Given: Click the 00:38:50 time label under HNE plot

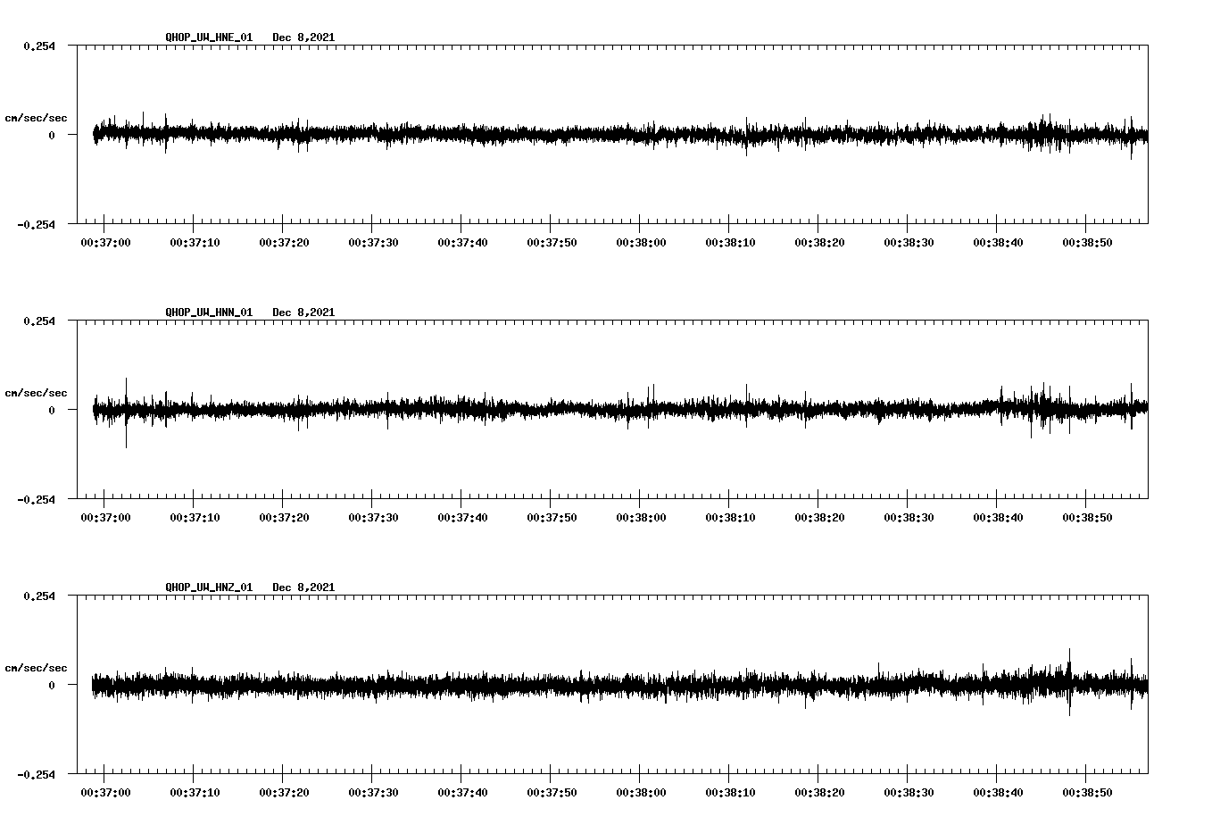Looking at the screenshot, I should [1087, 242].
